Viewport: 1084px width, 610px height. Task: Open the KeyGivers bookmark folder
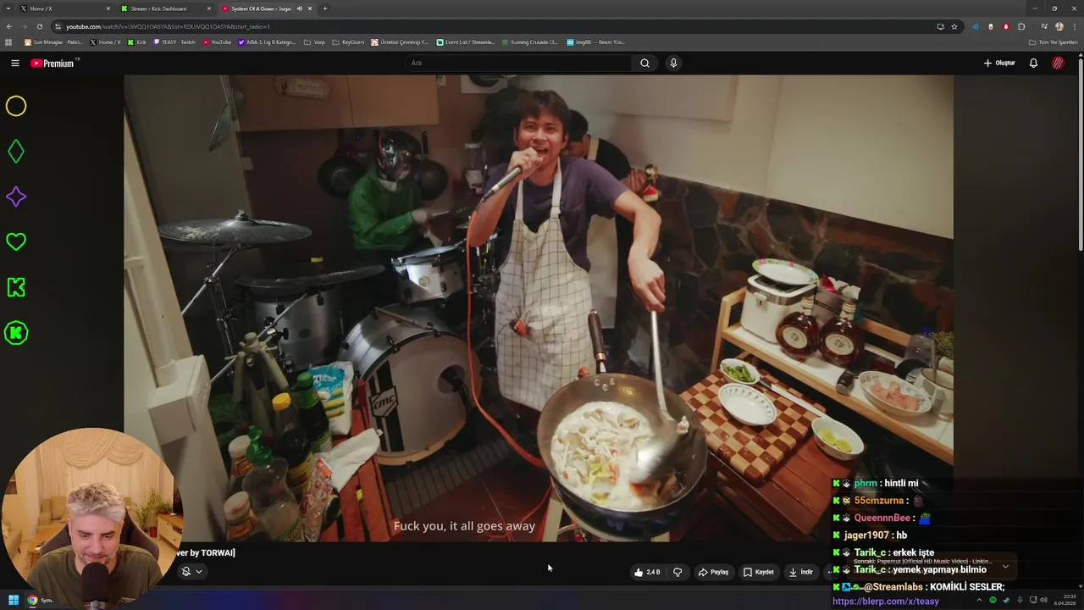click(348, 42)
